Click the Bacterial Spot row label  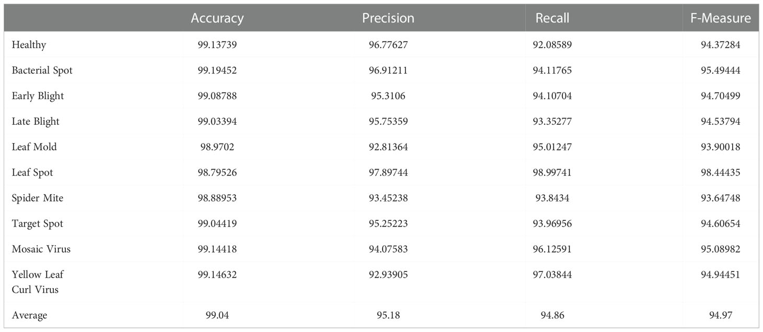click(42, 70)
